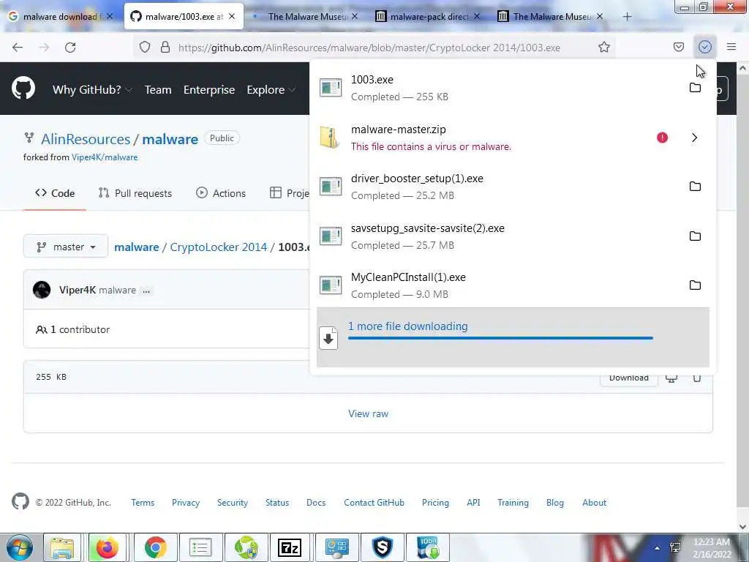Expand the commit message ellipsis
Viewport: 749px width, 562px height.
pos(146,291)
